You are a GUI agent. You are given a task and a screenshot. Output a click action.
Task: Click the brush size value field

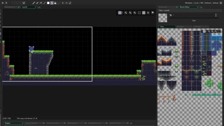click(194, 15)
